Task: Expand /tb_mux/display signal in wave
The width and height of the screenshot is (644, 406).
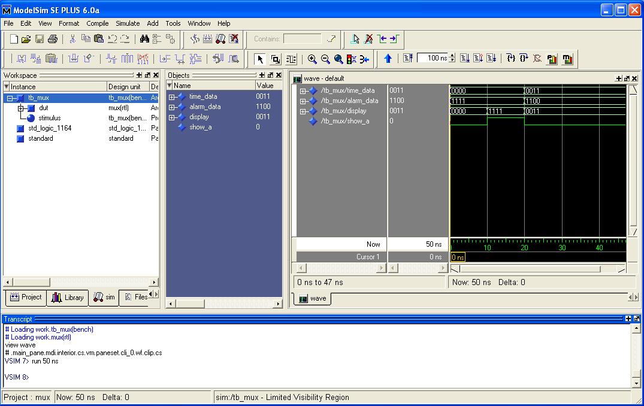Action: coord(303,111)
